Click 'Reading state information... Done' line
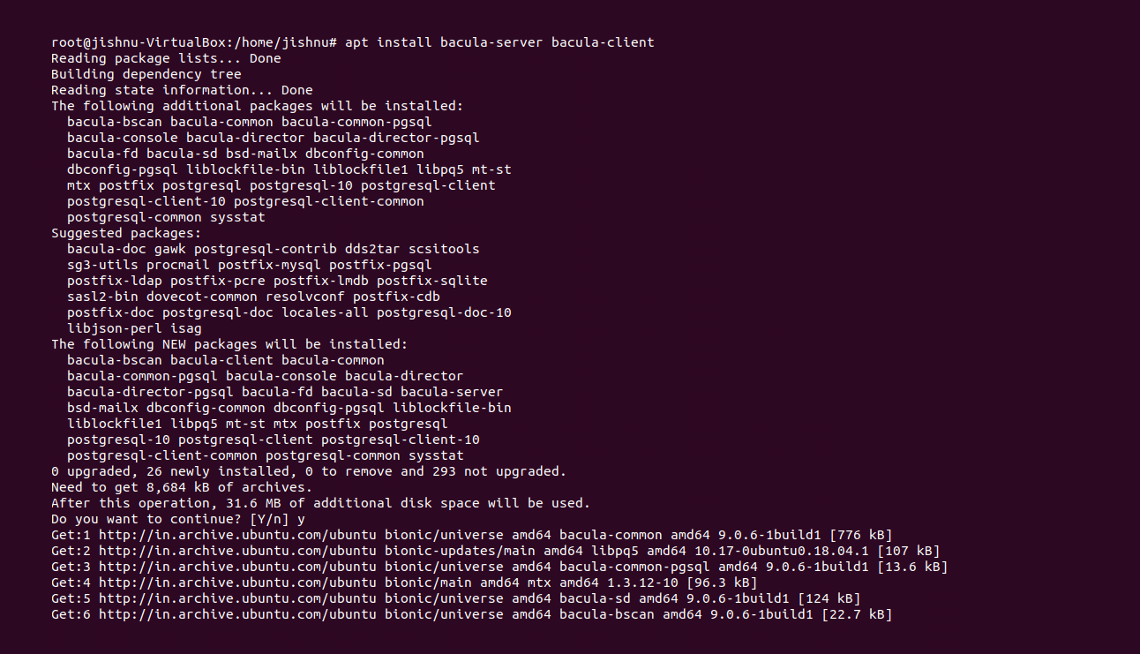Viewport: 1140px width, 654px height. point(182,90)
